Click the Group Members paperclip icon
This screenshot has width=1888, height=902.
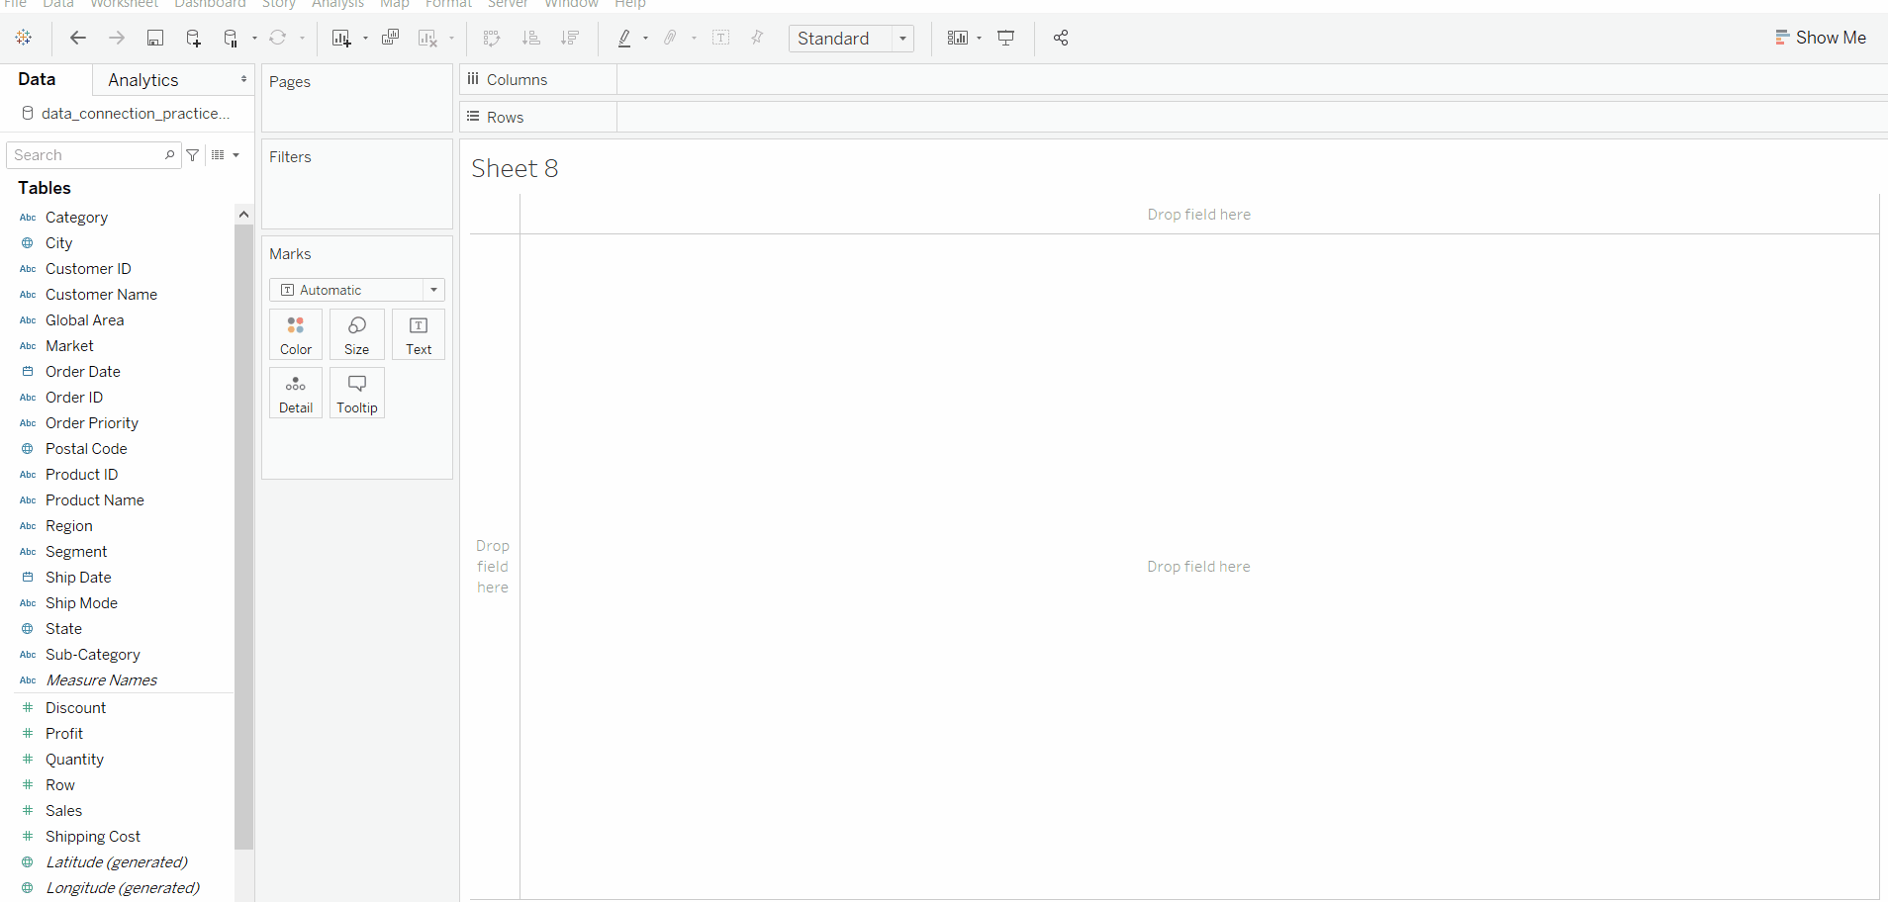(x=671, y=38)
